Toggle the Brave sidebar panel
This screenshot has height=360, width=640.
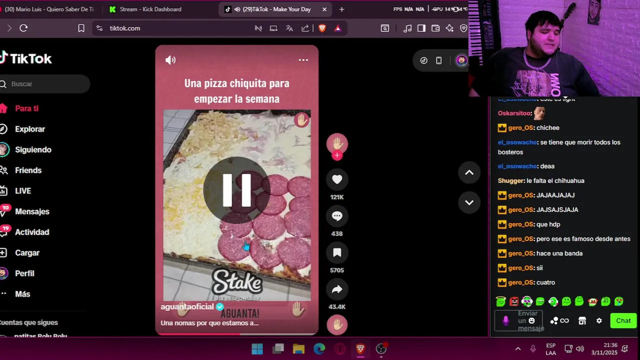pos(421,28)
